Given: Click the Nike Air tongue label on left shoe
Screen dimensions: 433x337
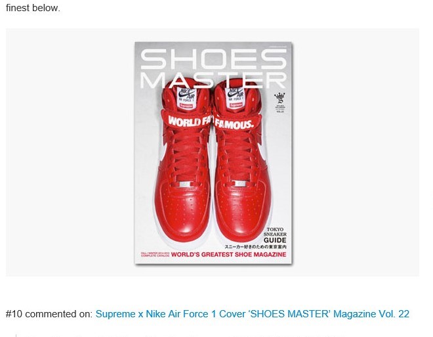Looking at the screenshot, I should [186, 98].
